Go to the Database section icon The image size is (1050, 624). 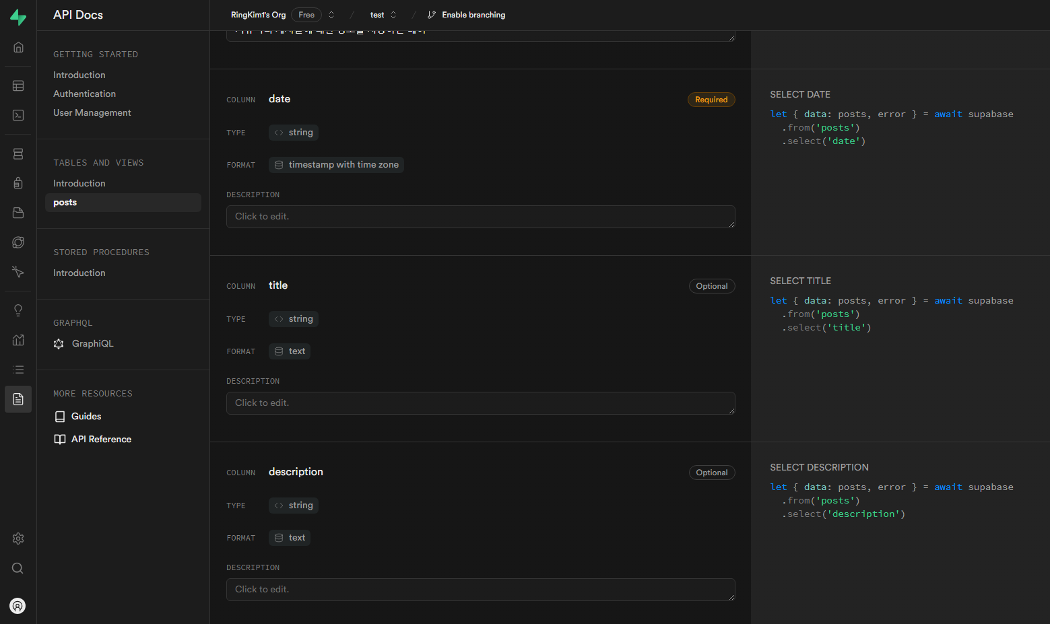(18, 154)
